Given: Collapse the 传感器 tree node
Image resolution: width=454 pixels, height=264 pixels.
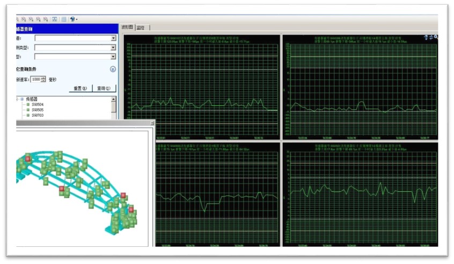Looking at the screenshot, I should 17,99.
